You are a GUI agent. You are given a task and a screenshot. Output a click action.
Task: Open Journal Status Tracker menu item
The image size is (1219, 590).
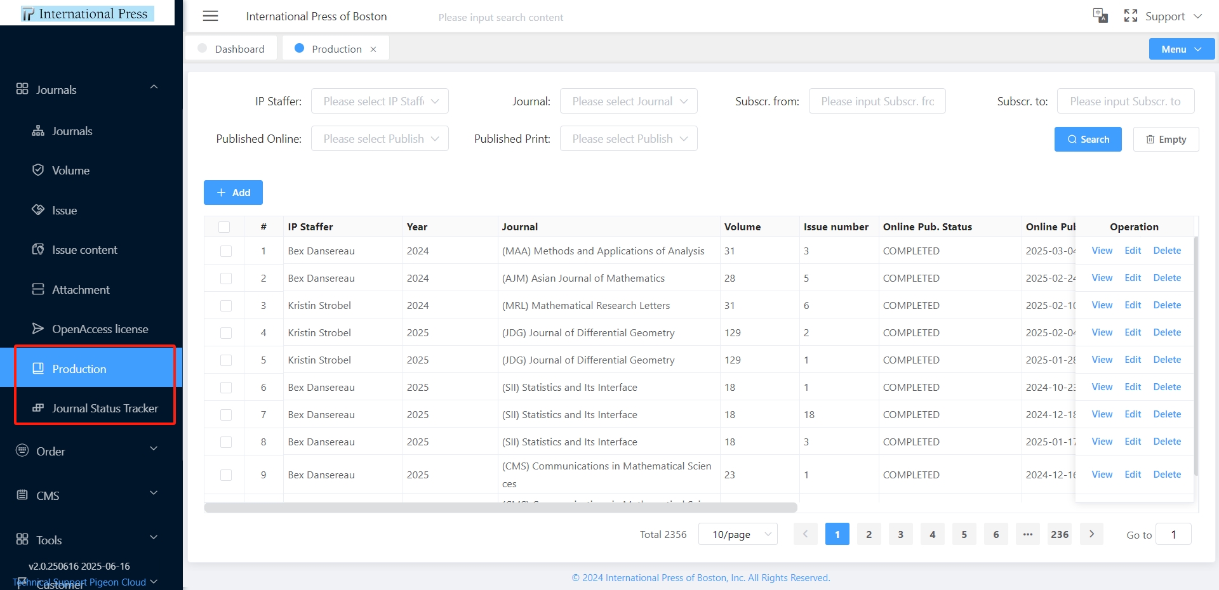click(91, 408)
